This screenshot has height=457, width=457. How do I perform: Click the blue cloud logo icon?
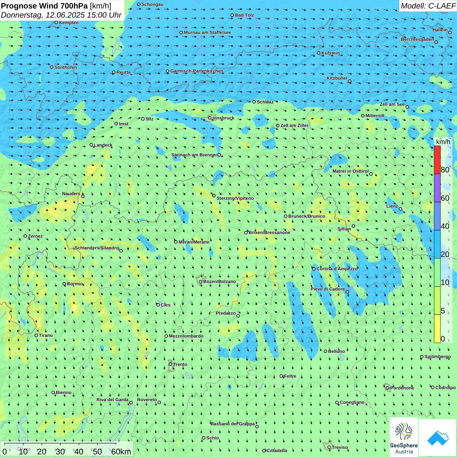[437, 438]
